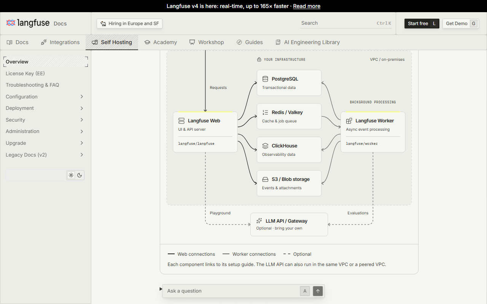Image resolution: width=487 pixels, height=304 pixels.
Task: Click the triangle marker left of ask box
Action: [161, 289]
